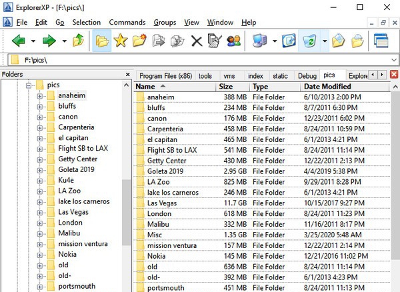The image size is (400, 292).
Task: Click the two people groups icon
Action: (x=234, y=41)
